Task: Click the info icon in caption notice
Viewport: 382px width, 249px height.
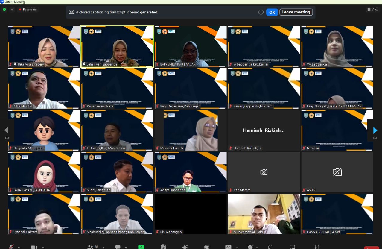Action: click(x=261, y=12)
